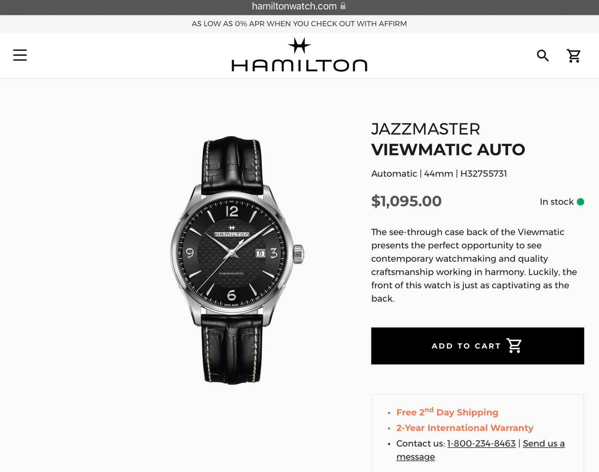This screenshot has width=599, height=472.
Task: Click the Hamilton logo
Action: coord(299,55)
